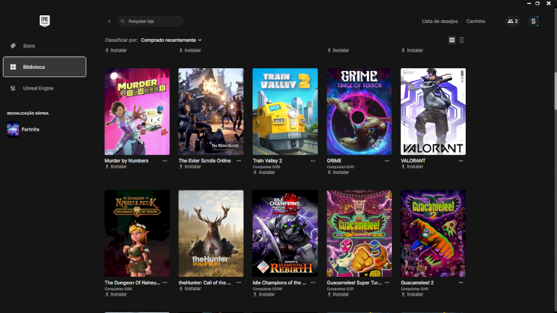Install Murder by Numbers
This screenshot has height=313, width=557.
116,166
